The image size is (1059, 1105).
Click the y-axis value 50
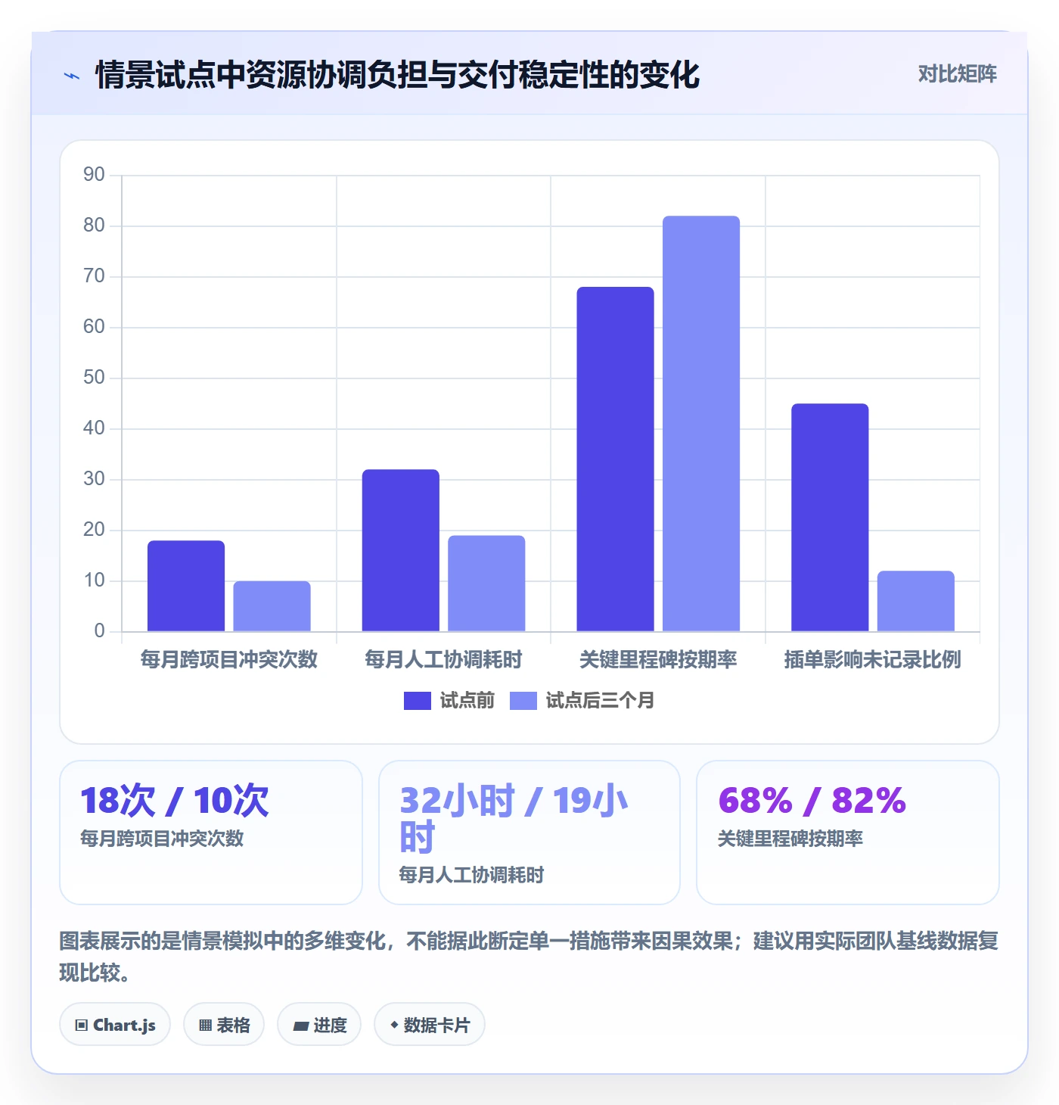point(94,378)
